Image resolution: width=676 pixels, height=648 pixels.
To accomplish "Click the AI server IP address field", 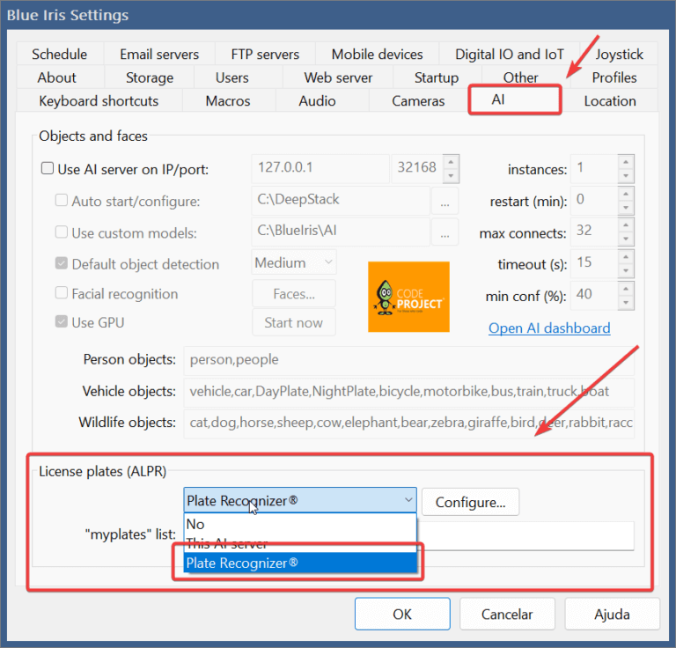I will point(320,168).
